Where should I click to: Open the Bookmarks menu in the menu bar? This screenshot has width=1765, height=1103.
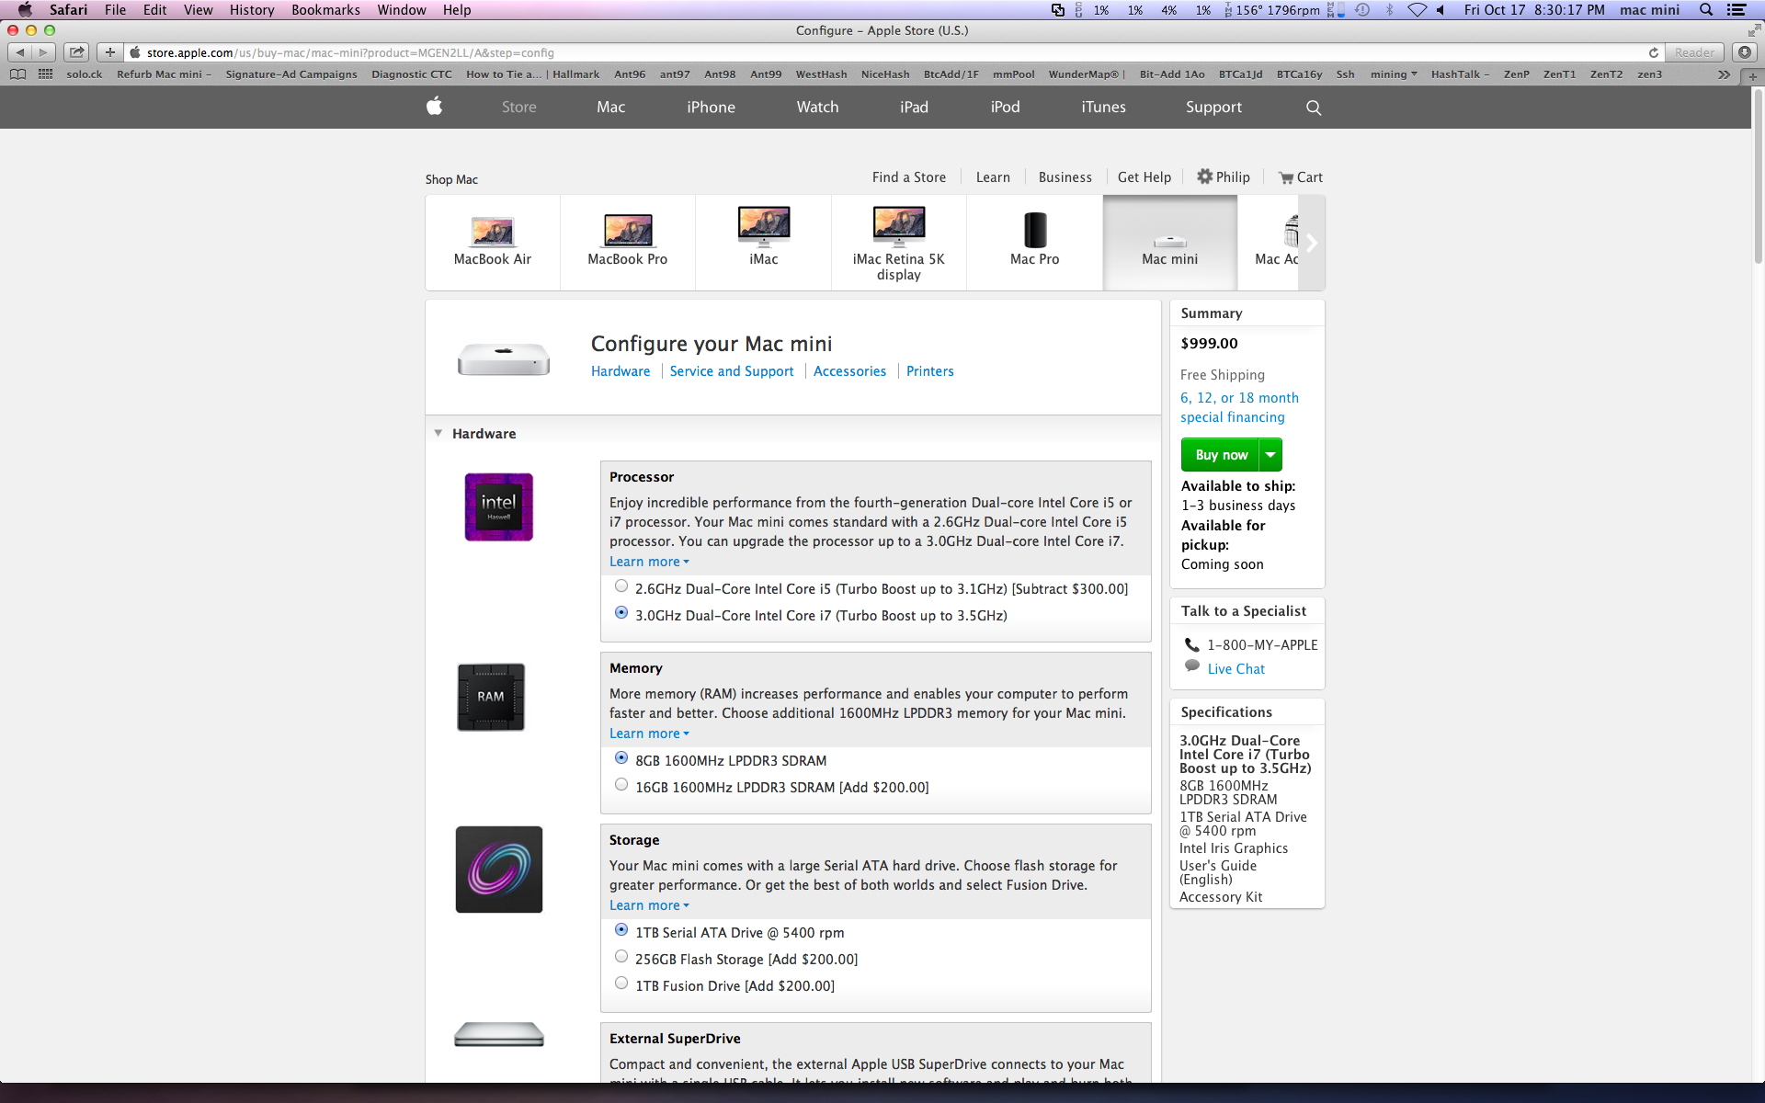(325, 10)
